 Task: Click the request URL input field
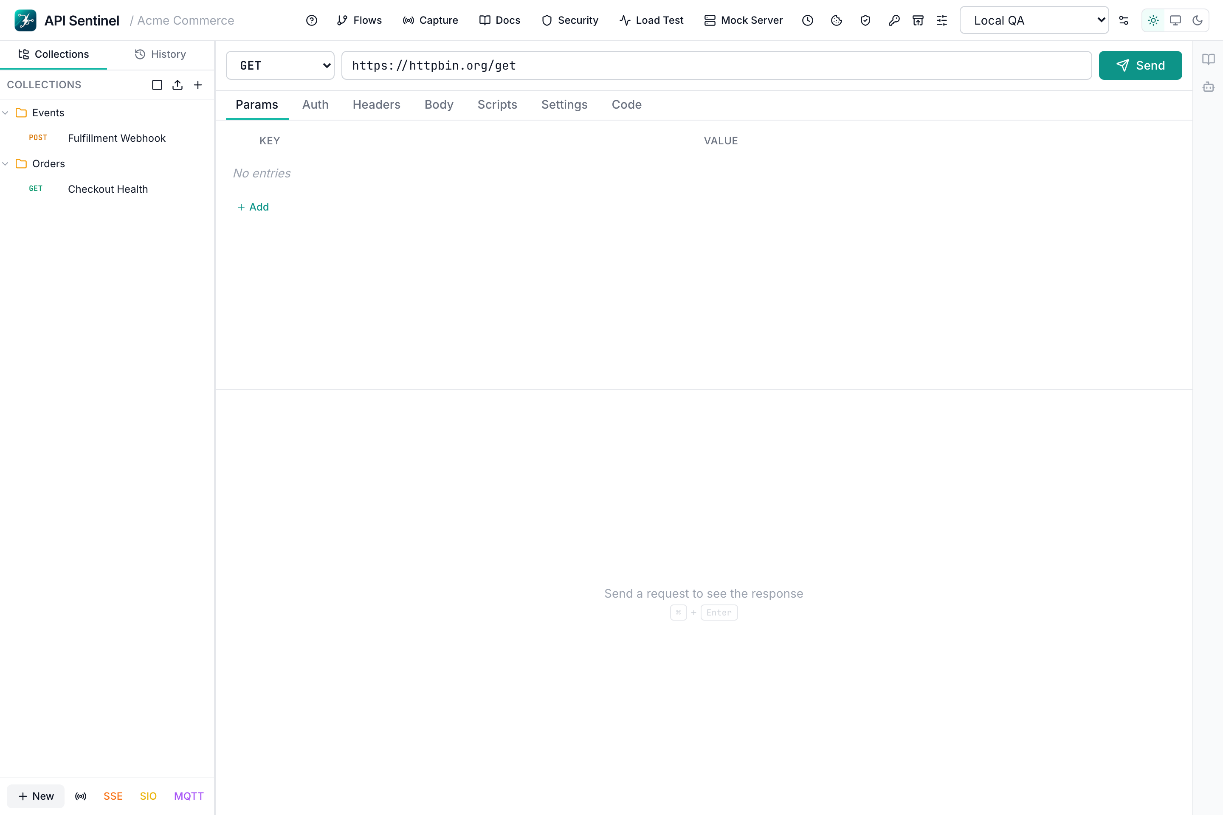point(716,65)
